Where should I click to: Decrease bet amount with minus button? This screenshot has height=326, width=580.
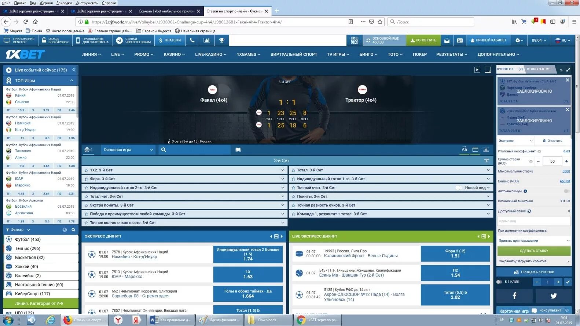click(x=538, y=161)
